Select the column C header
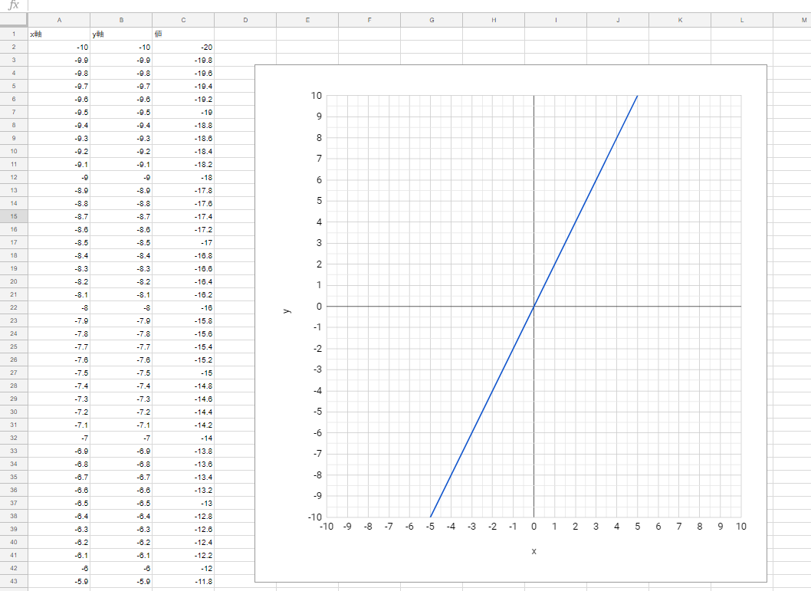Image resolution: width=811 pixels, height=591 pixels. (x=183, y=20)
